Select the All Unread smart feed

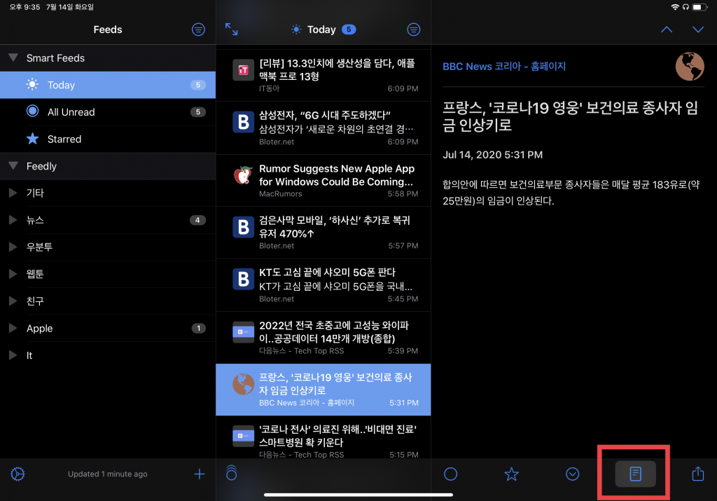[x=107, y=111]
